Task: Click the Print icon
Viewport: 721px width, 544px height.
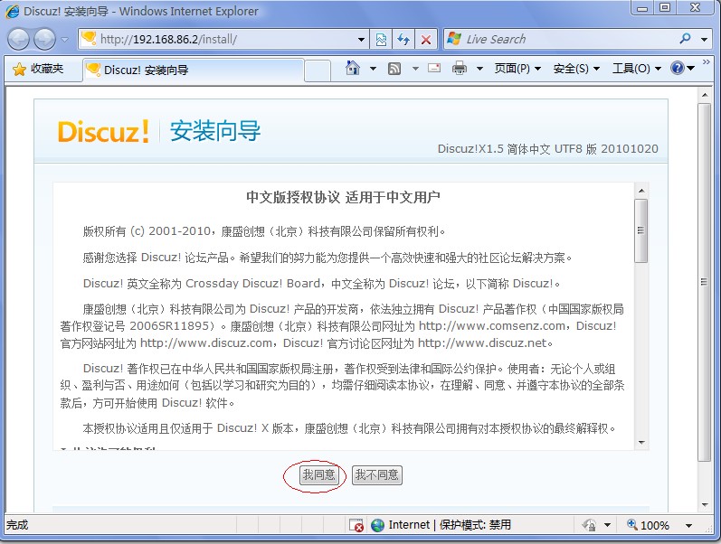Action: [x=460, y=68]
